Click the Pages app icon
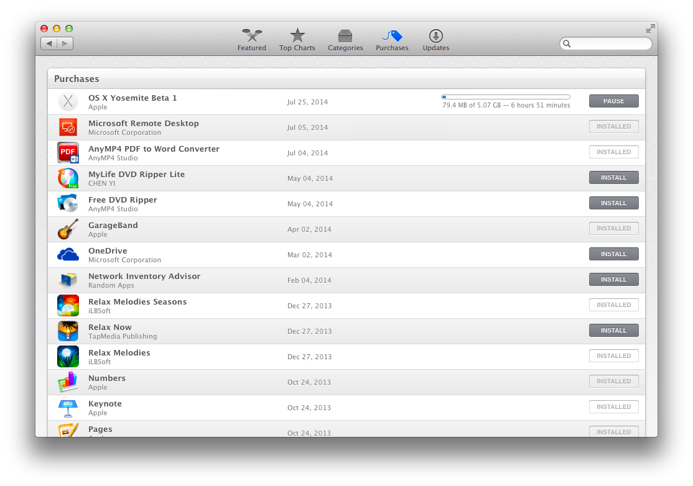Image resolution: width=693 pixels, height=486 pixels. pyautogui.click(x=68, y=430)
